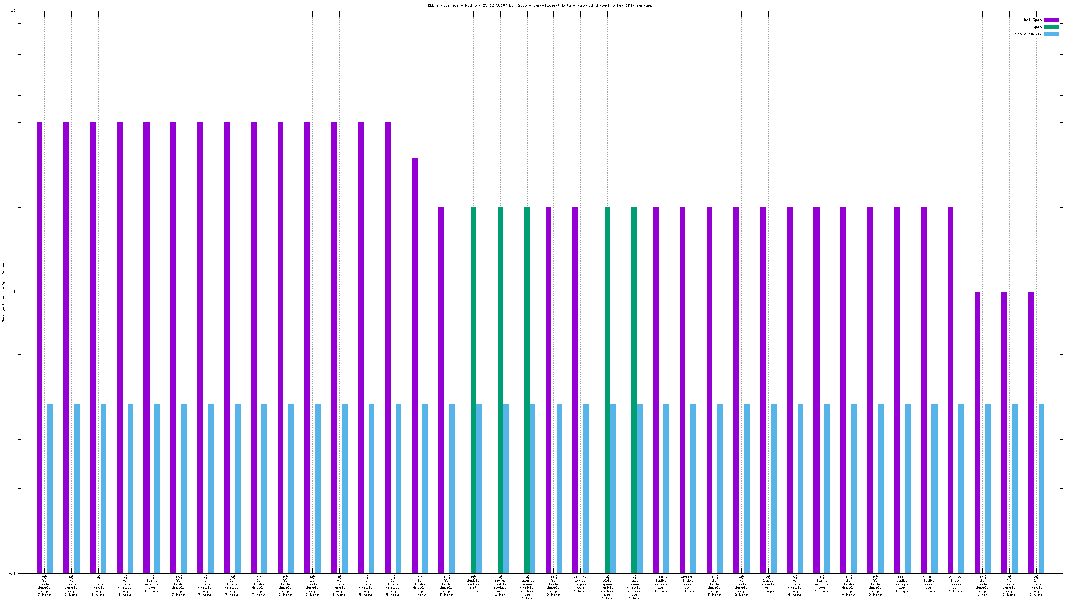1070x602 pixels.
Task: Click the y-axis tick label '0.1'
Action: tap(12, 573)
